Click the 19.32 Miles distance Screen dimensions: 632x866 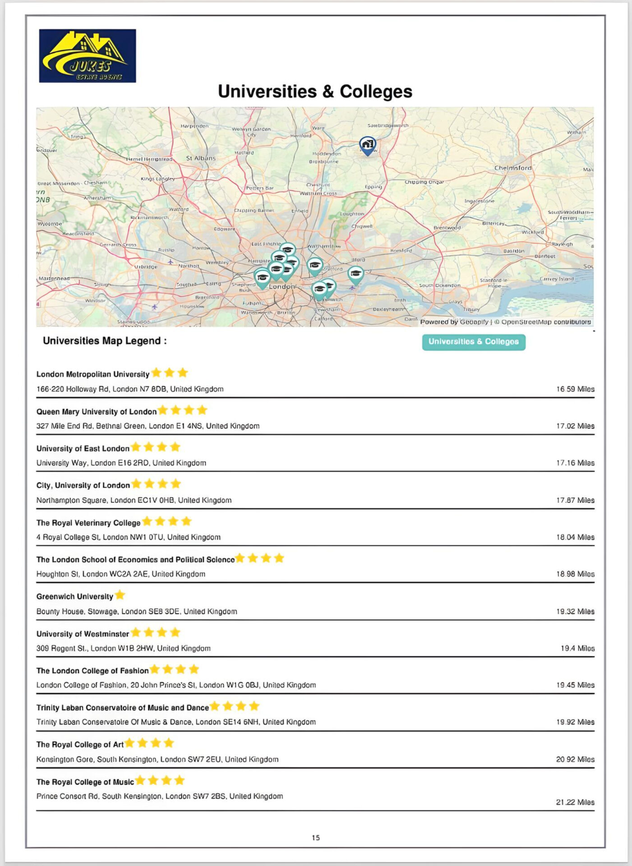pos(575,612)
